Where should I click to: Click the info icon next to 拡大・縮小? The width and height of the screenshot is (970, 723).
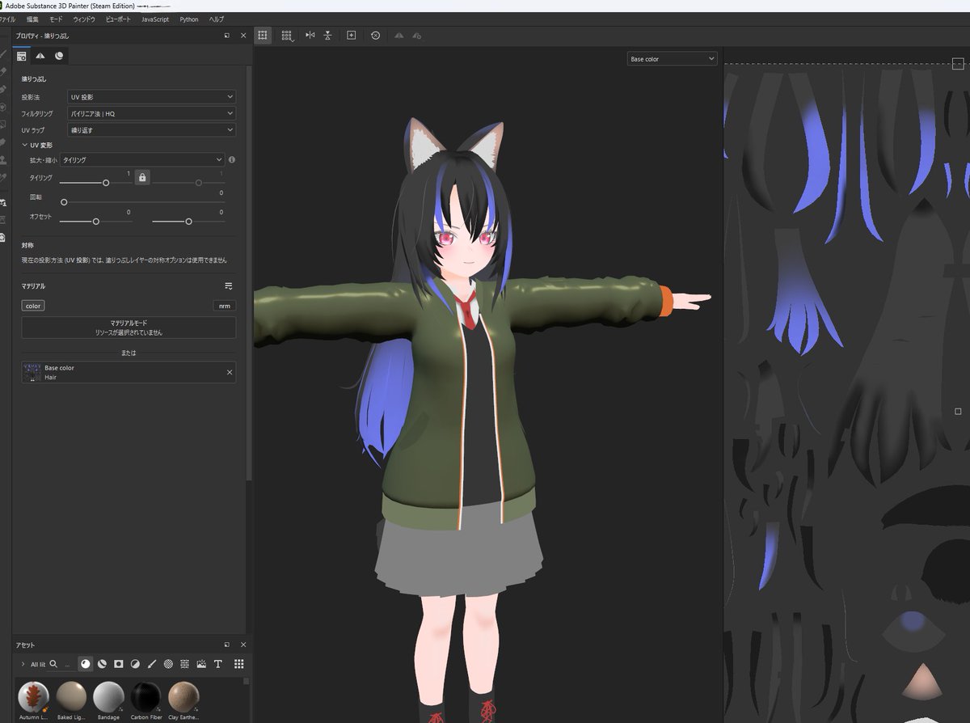coord(232,159)
